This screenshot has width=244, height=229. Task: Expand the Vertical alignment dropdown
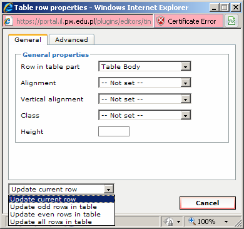[185, 99]
